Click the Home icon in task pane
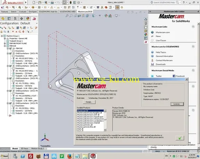The height and width of the screenshot is (159, 200). (x=146, y=19)
